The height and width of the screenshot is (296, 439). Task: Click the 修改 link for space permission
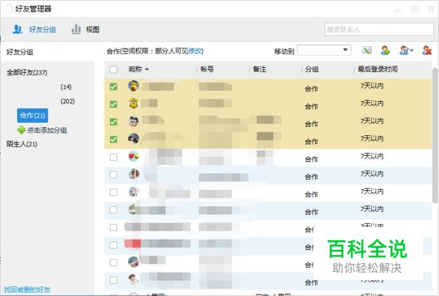(x=195, y=51)
